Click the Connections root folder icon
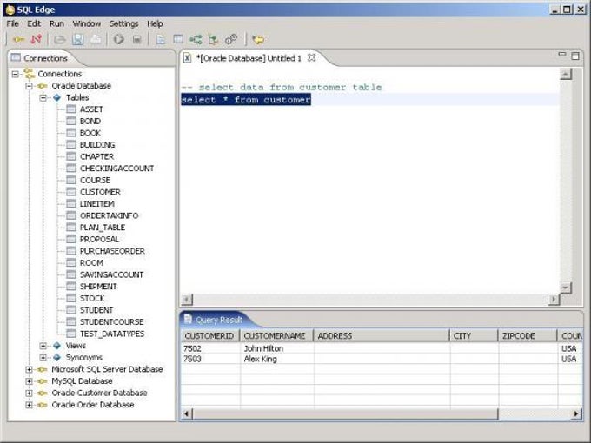The width and height of the screenshot is (591, 443). click(29, 74)
